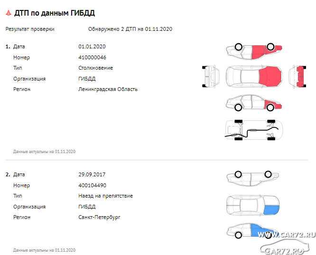The height and width of the screenshot is (255, 316).
Task: Select accident number 400104490
Action: click(93, 185)
